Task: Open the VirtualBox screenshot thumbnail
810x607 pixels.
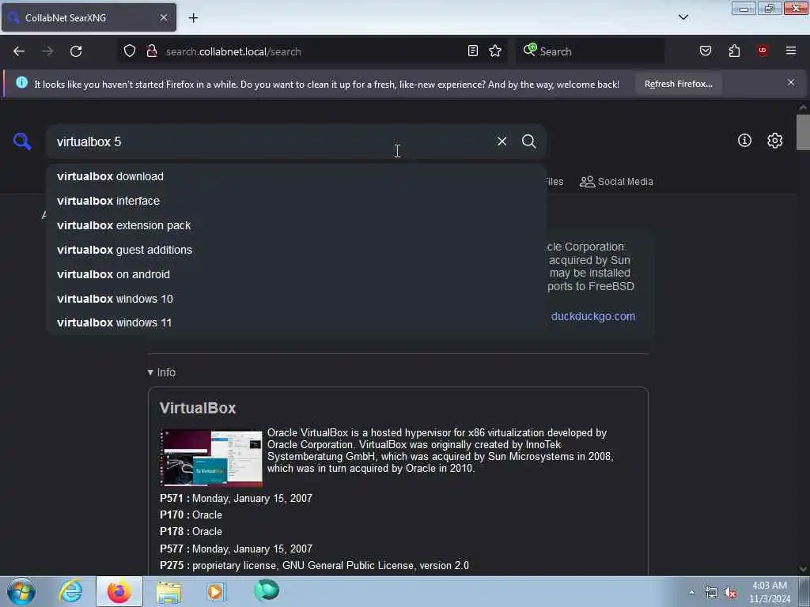Action: pyautogui.click(x=211, y=458)
